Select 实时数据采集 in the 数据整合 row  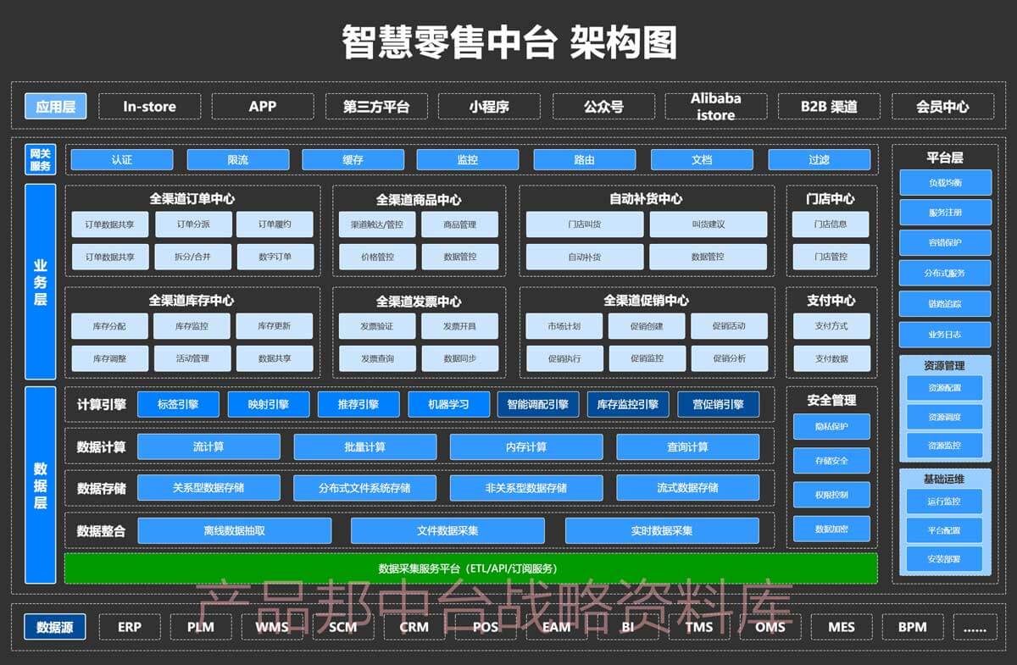click(661, 530)
